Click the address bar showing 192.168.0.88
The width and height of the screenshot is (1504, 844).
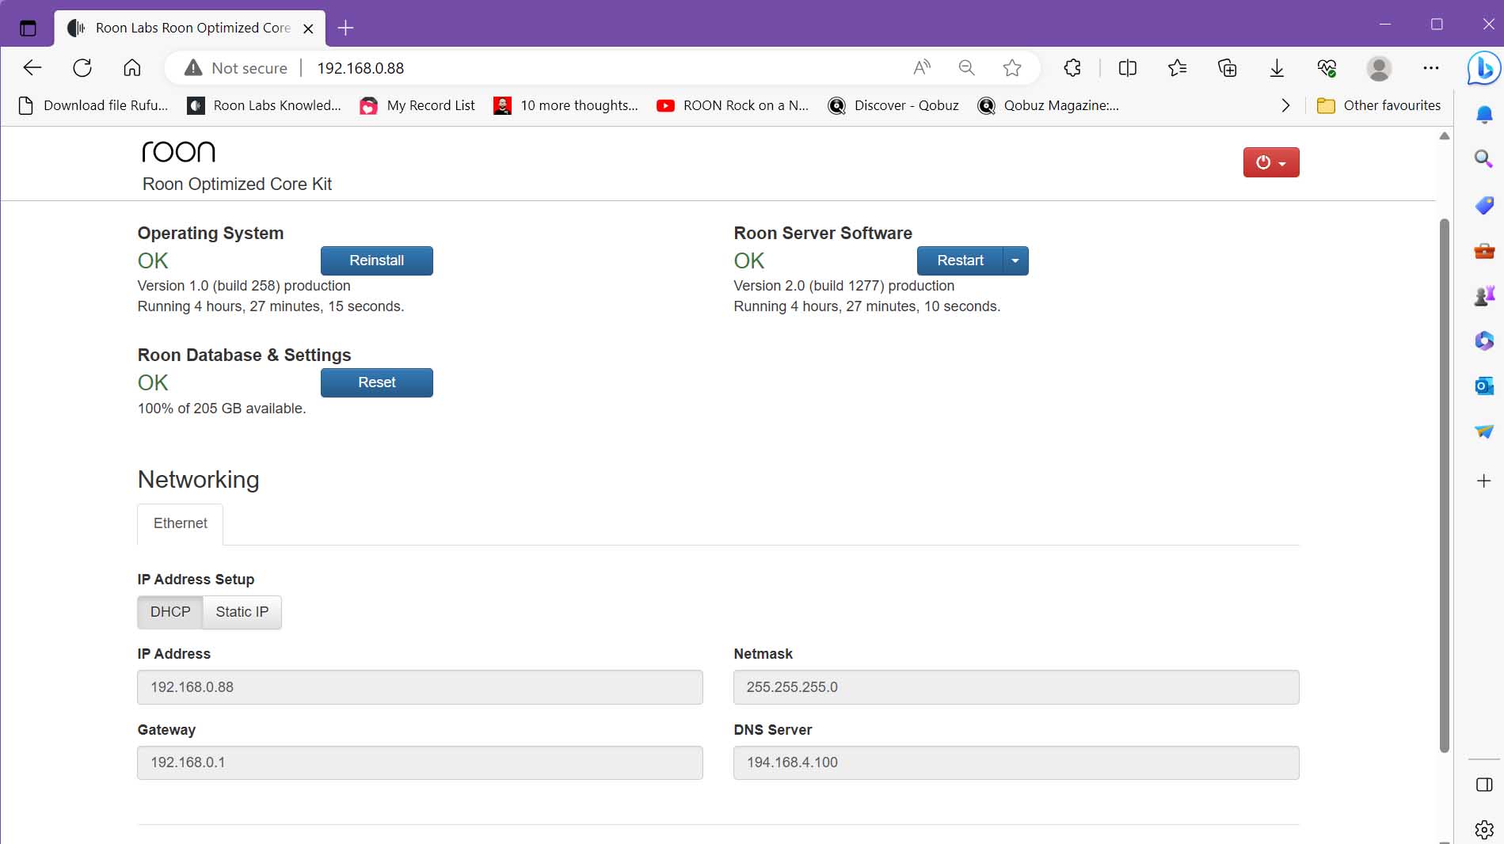click(x=602, y=68)
